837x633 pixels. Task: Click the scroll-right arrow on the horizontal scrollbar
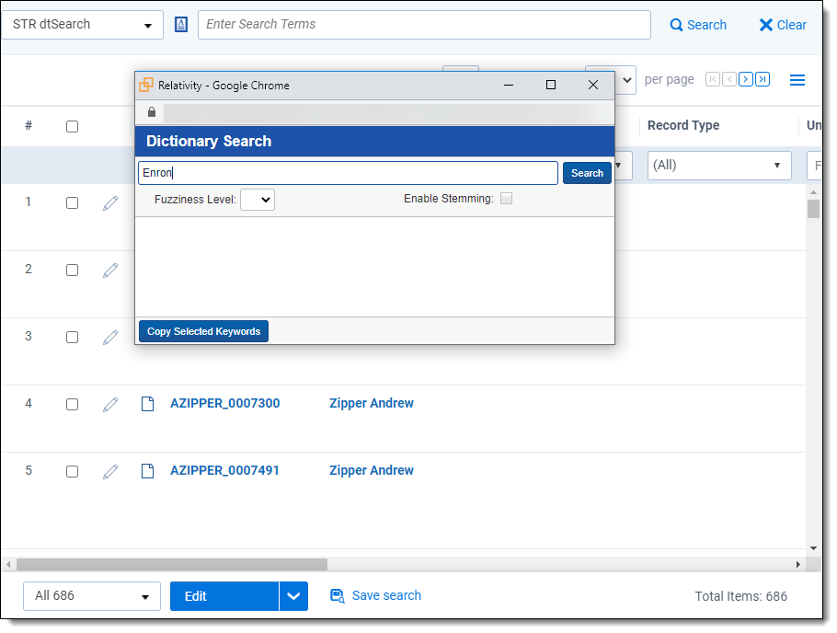click(x=798, y=565)
